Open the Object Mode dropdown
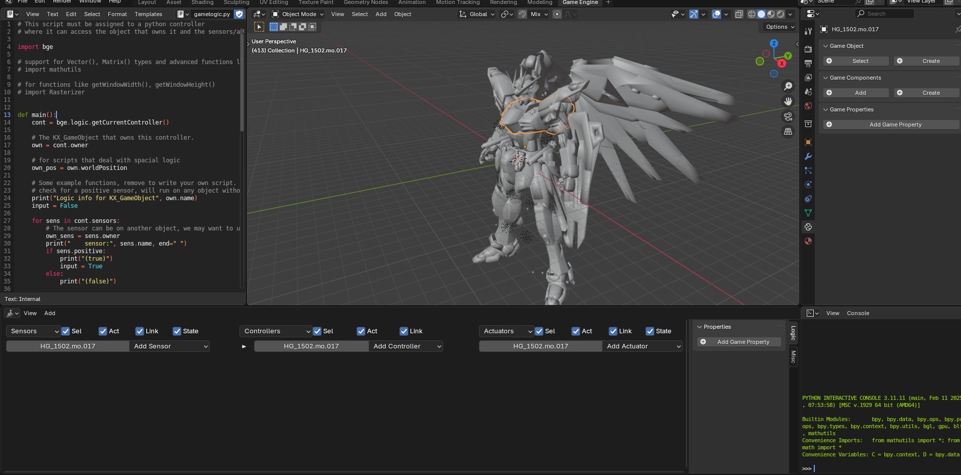 297,14
